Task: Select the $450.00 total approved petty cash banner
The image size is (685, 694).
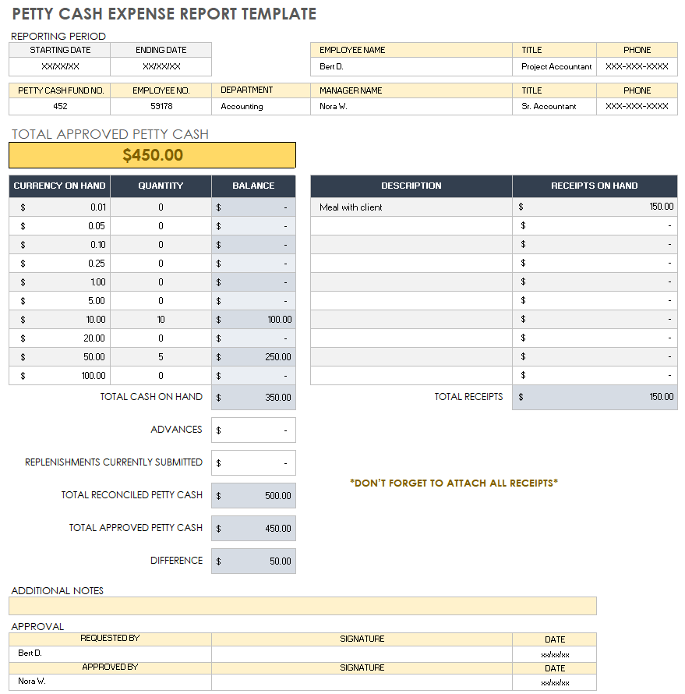Action: click(x=152, y=155)
